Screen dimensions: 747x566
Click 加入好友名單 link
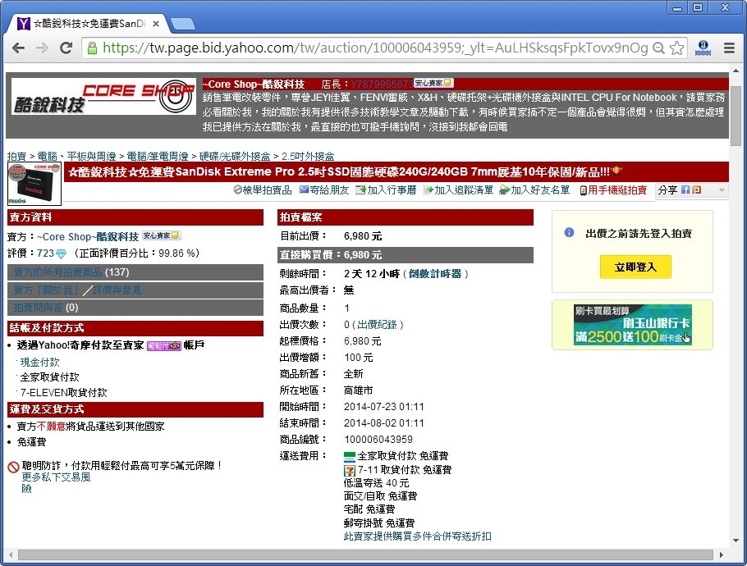pos(534,190)
